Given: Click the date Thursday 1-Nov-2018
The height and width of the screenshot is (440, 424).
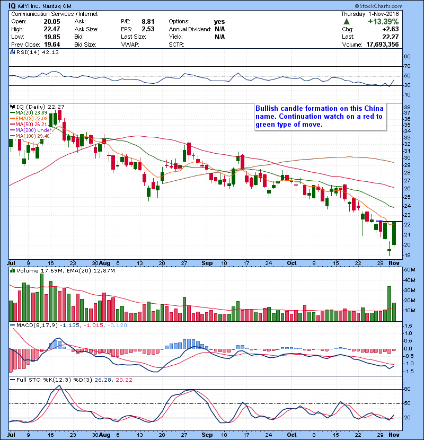Looking at the screenshot, I should pos(370,14).
